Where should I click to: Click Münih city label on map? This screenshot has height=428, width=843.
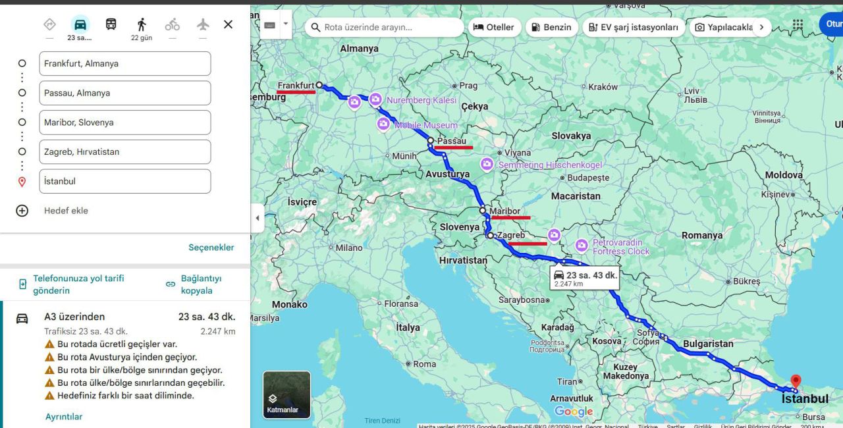404,156
